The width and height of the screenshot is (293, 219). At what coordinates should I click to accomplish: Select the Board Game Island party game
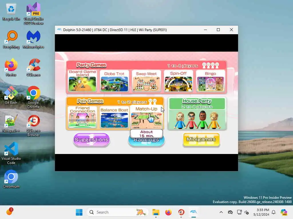pyautogui.click(x=82, y=81)
